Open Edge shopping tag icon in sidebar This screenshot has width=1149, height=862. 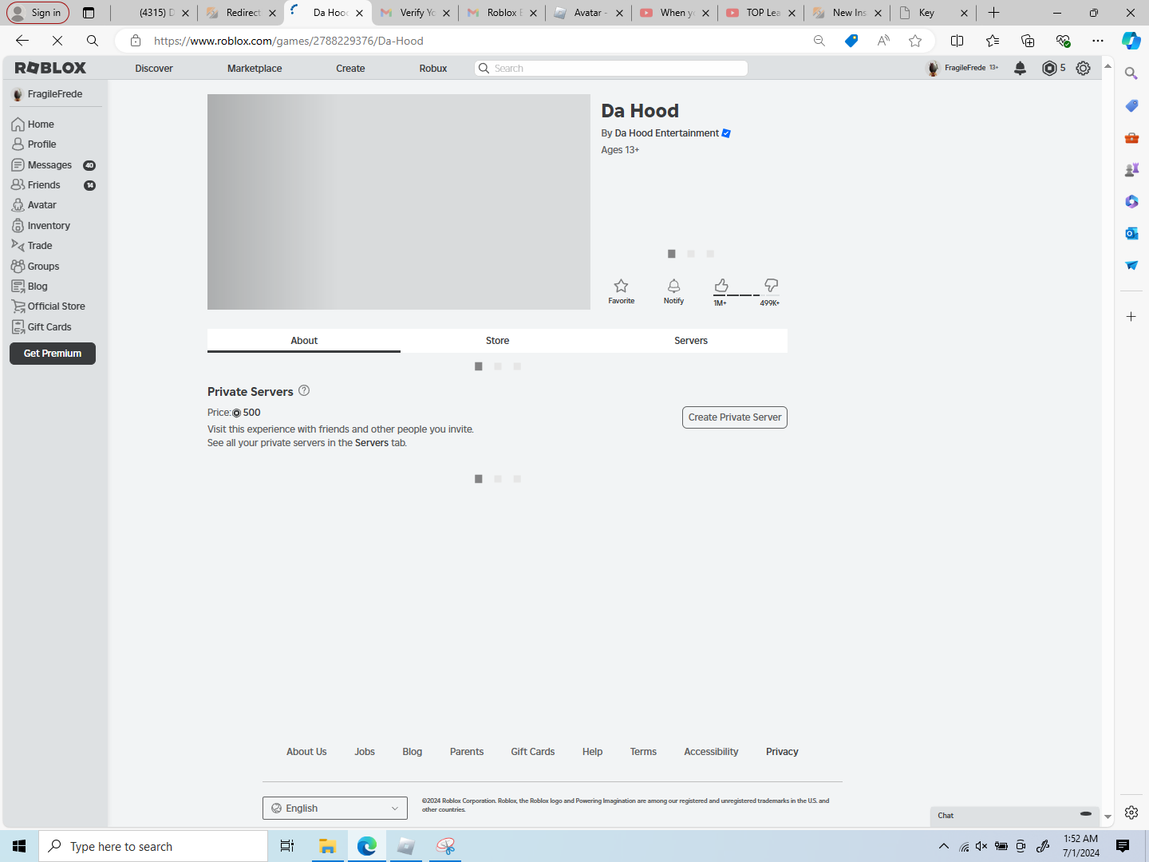coord(1131,105)
